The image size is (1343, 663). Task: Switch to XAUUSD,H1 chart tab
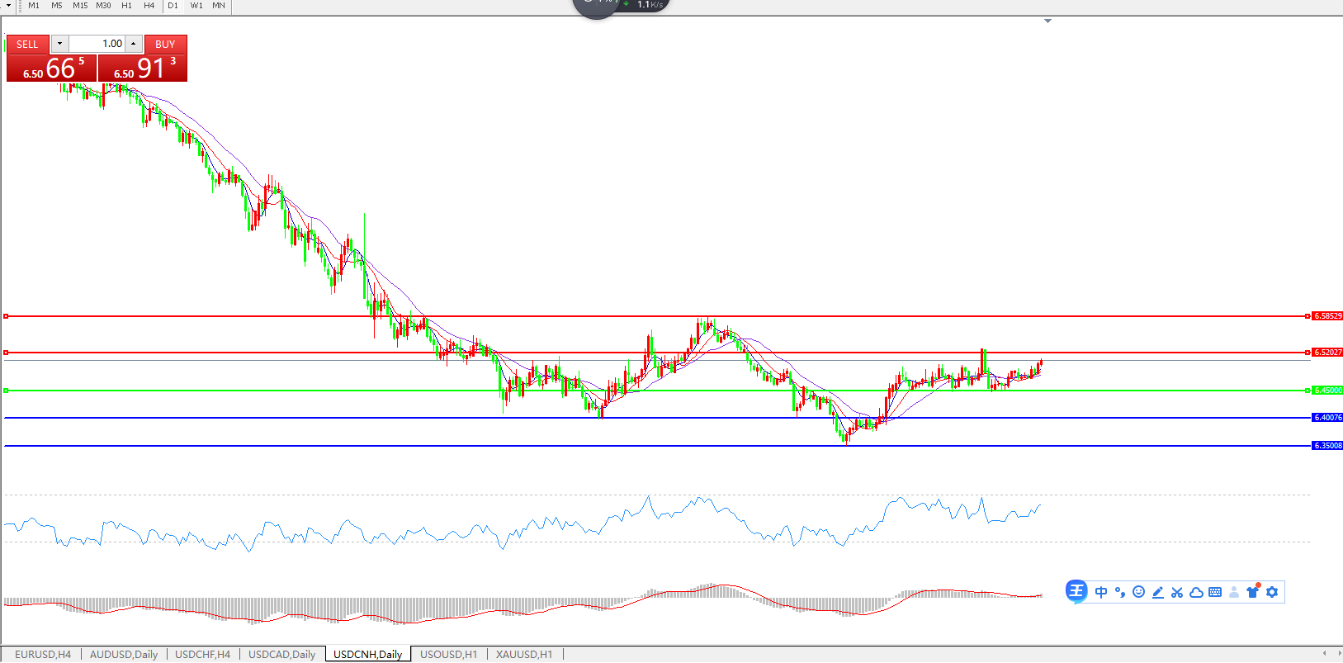tap(524, 654)
